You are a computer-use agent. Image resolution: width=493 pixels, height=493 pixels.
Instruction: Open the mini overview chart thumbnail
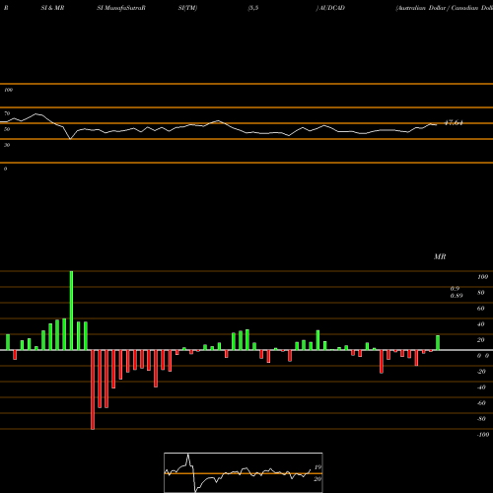[x=244, y=472]
